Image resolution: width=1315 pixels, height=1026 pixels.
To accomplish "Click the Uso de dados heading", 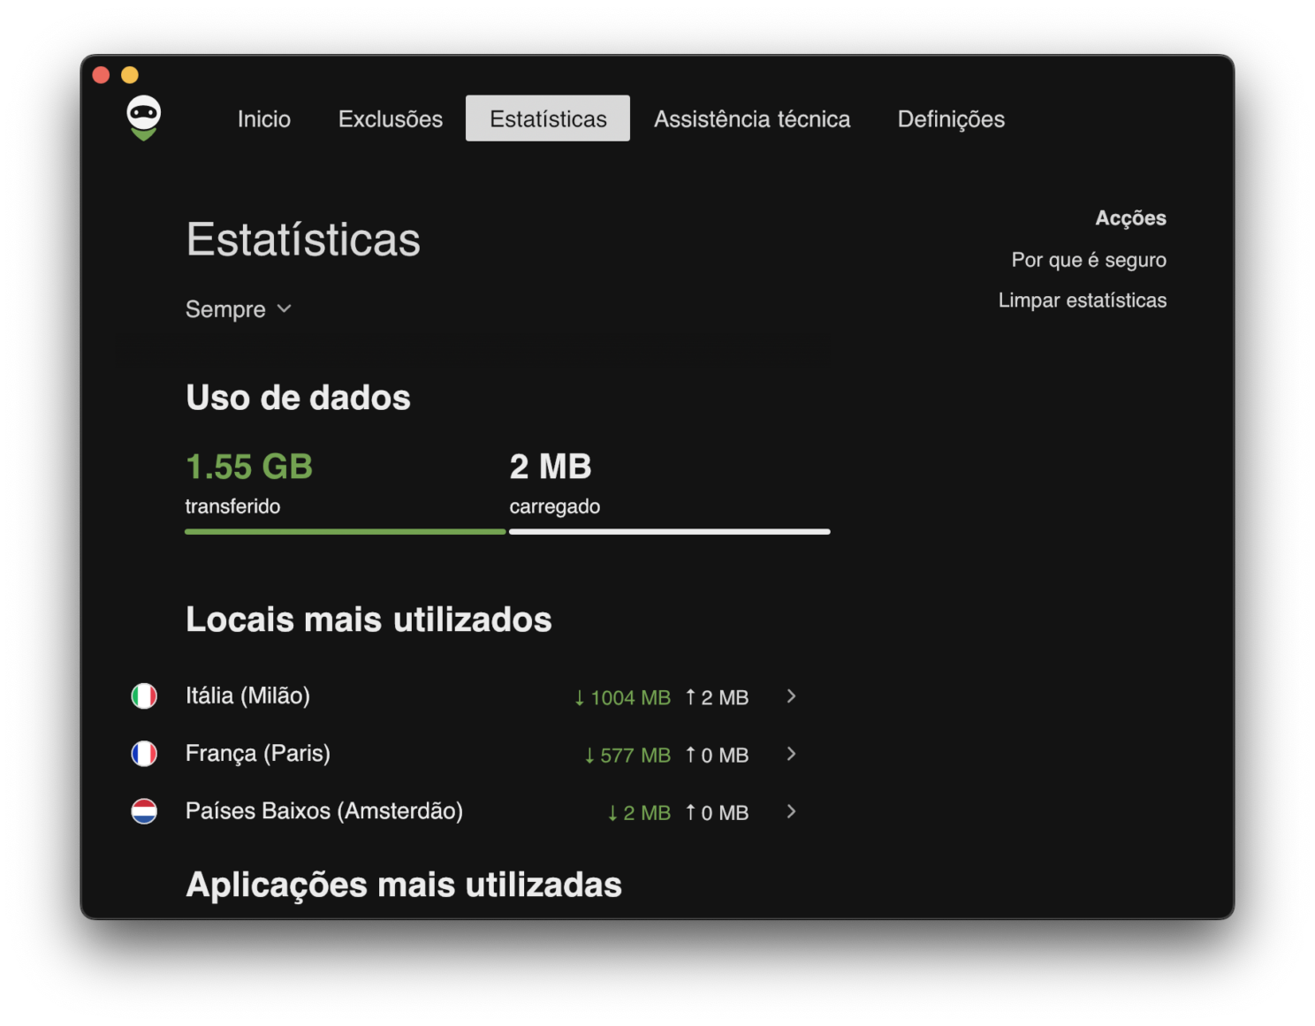I will [298, 398].
